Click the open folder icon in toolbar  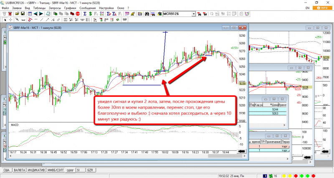[x=17, y=14]
